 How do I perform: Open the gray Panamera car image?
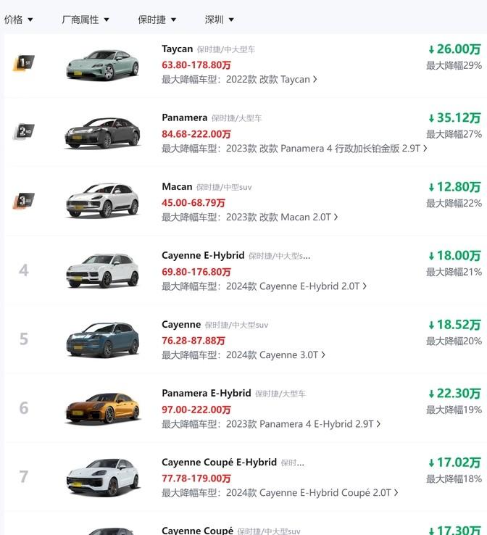pos(102,133)
